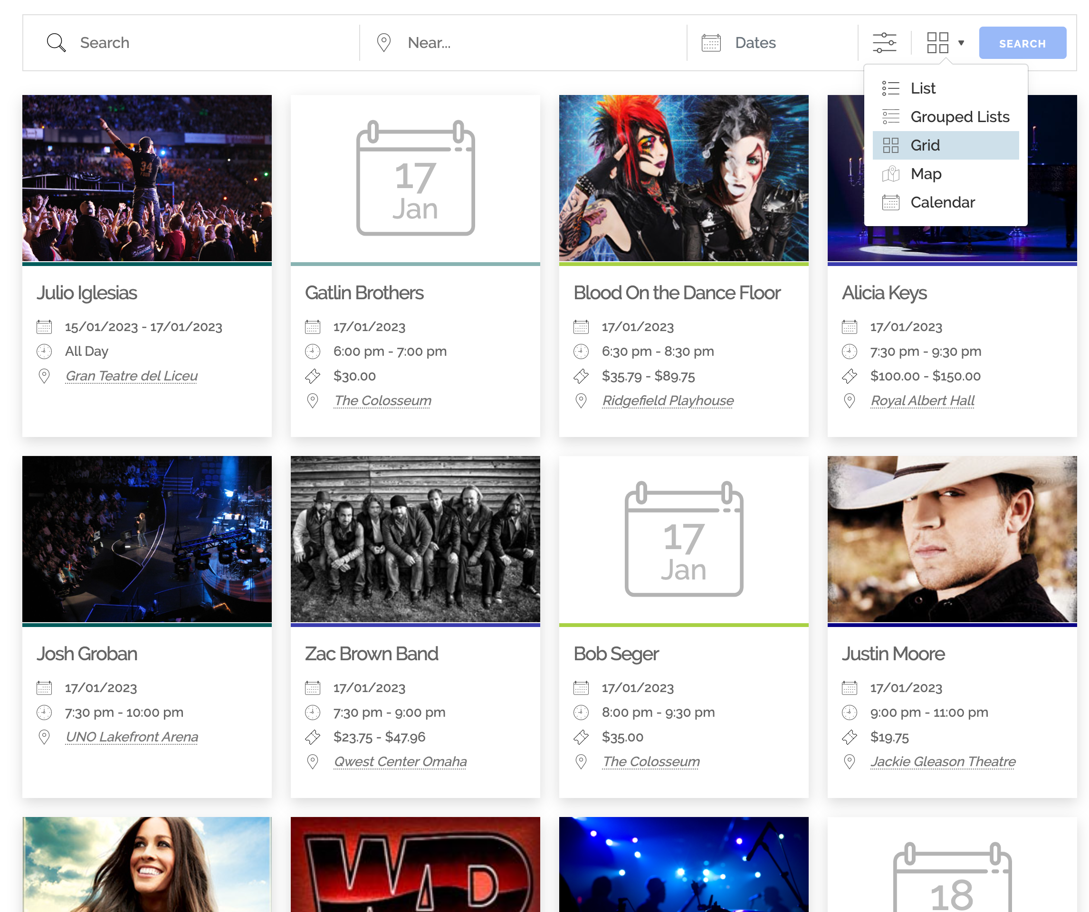Click the magnifying glass search icon
The width and height of the screenshot is (1089, 912).
(56, 43)
